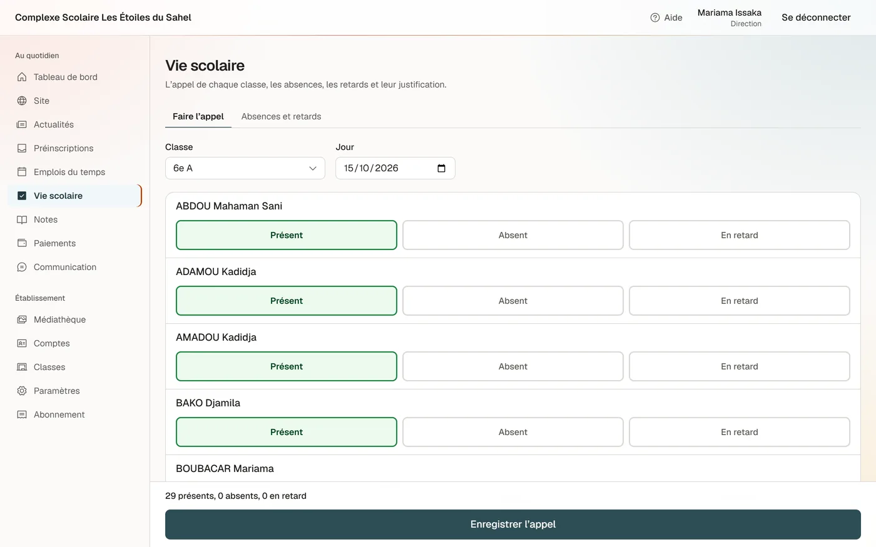Select Présent for BAKO Djamila
876x547 pixels.
(287, 432)
